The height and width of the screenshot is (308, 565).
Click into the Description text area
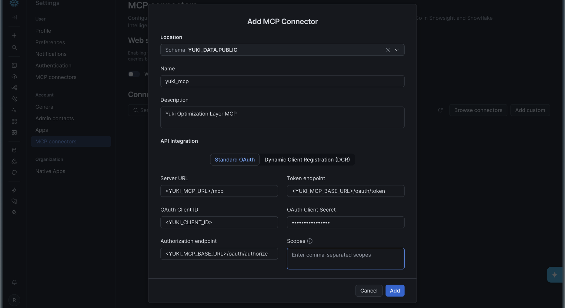pos(282,117)
